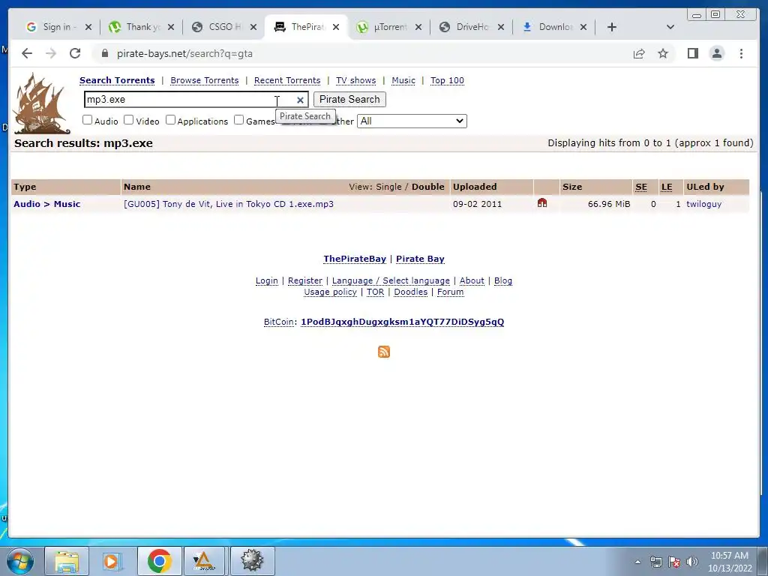Switch to the CSGO tab
Image resolution: width=768 pixels, height=576 pixels.
click(x=223, y=27)
